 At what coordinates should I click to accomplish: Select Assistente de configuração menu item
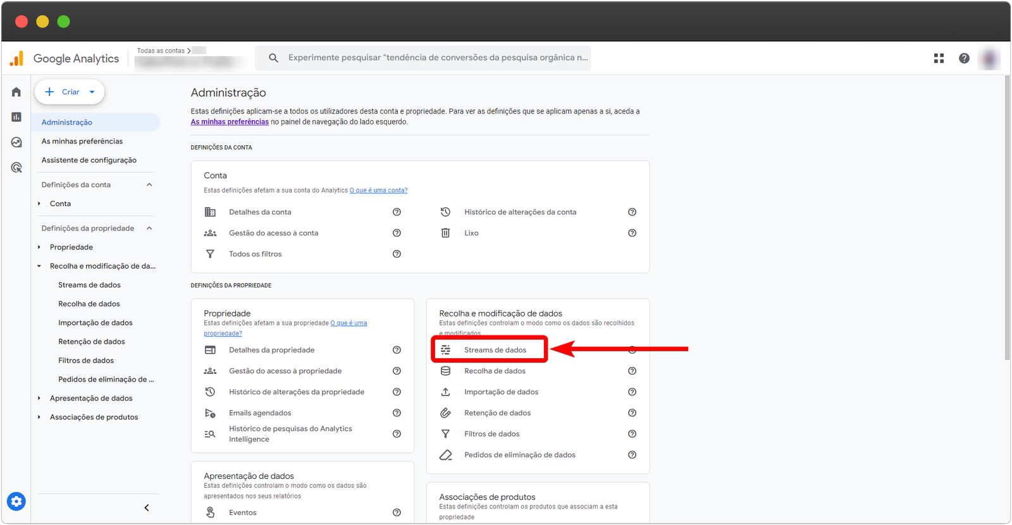point(89,160)
